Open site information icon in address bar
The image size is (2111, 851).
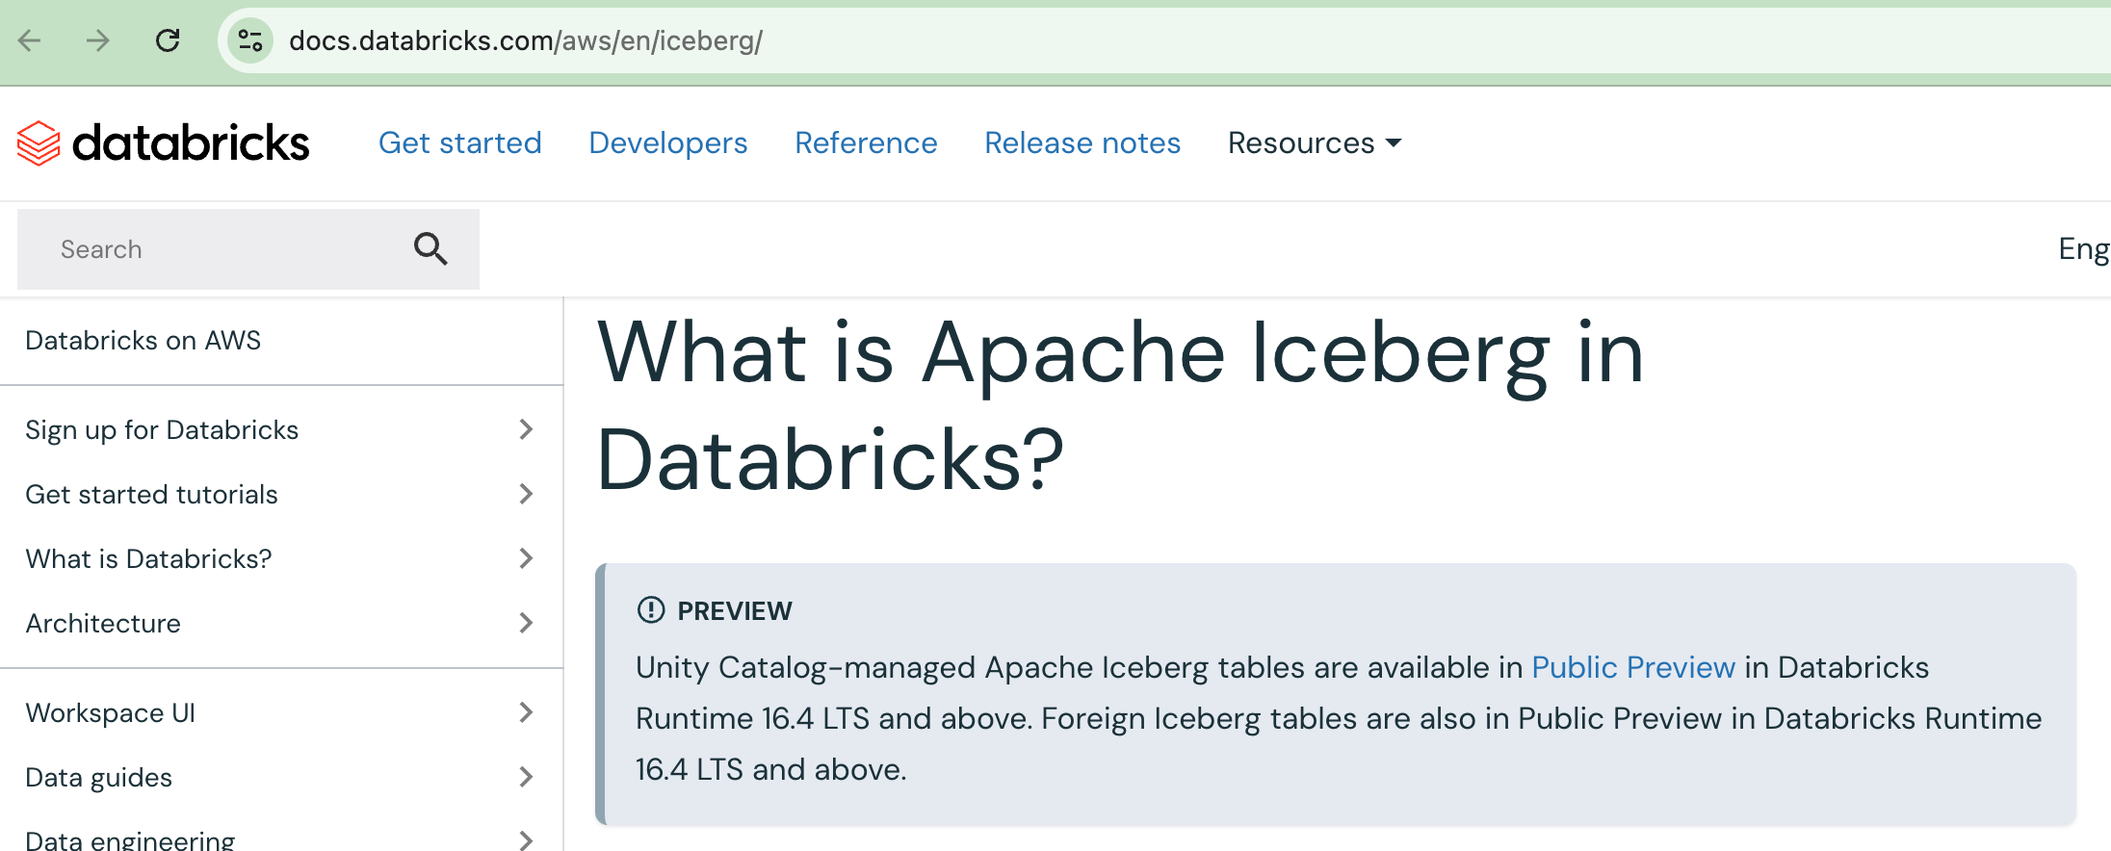point(250,40)
